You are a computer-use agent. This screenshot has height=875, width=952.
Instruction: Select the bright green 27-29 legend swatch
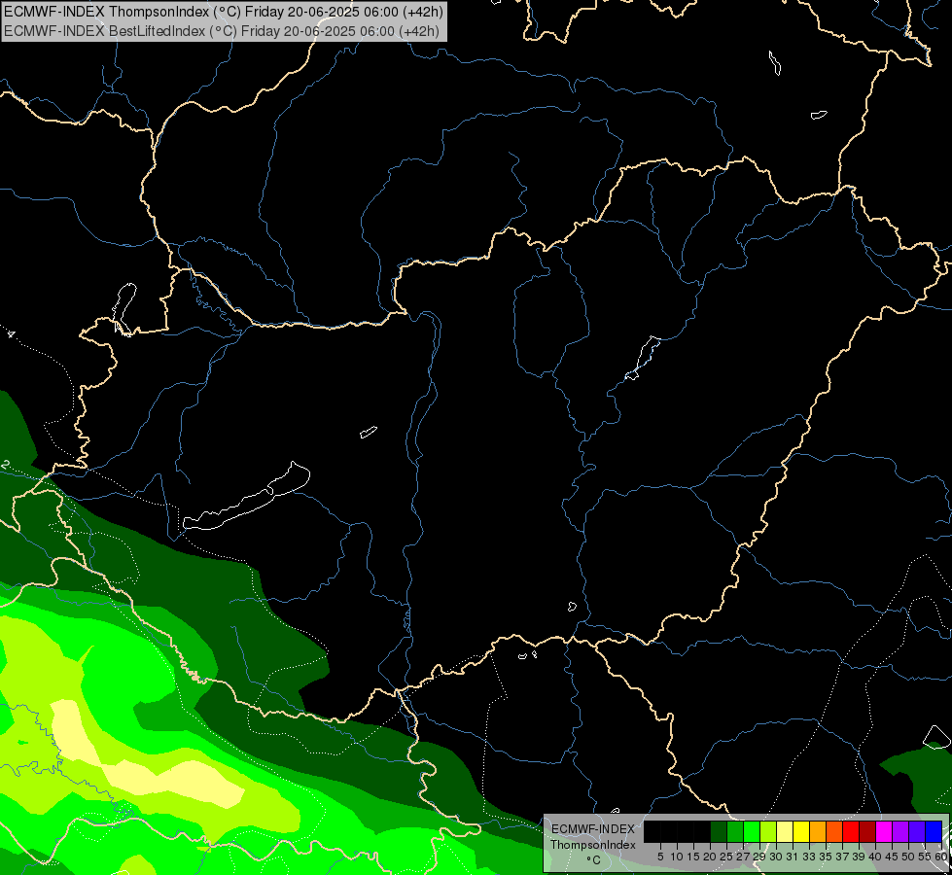[x=752, y=831]
